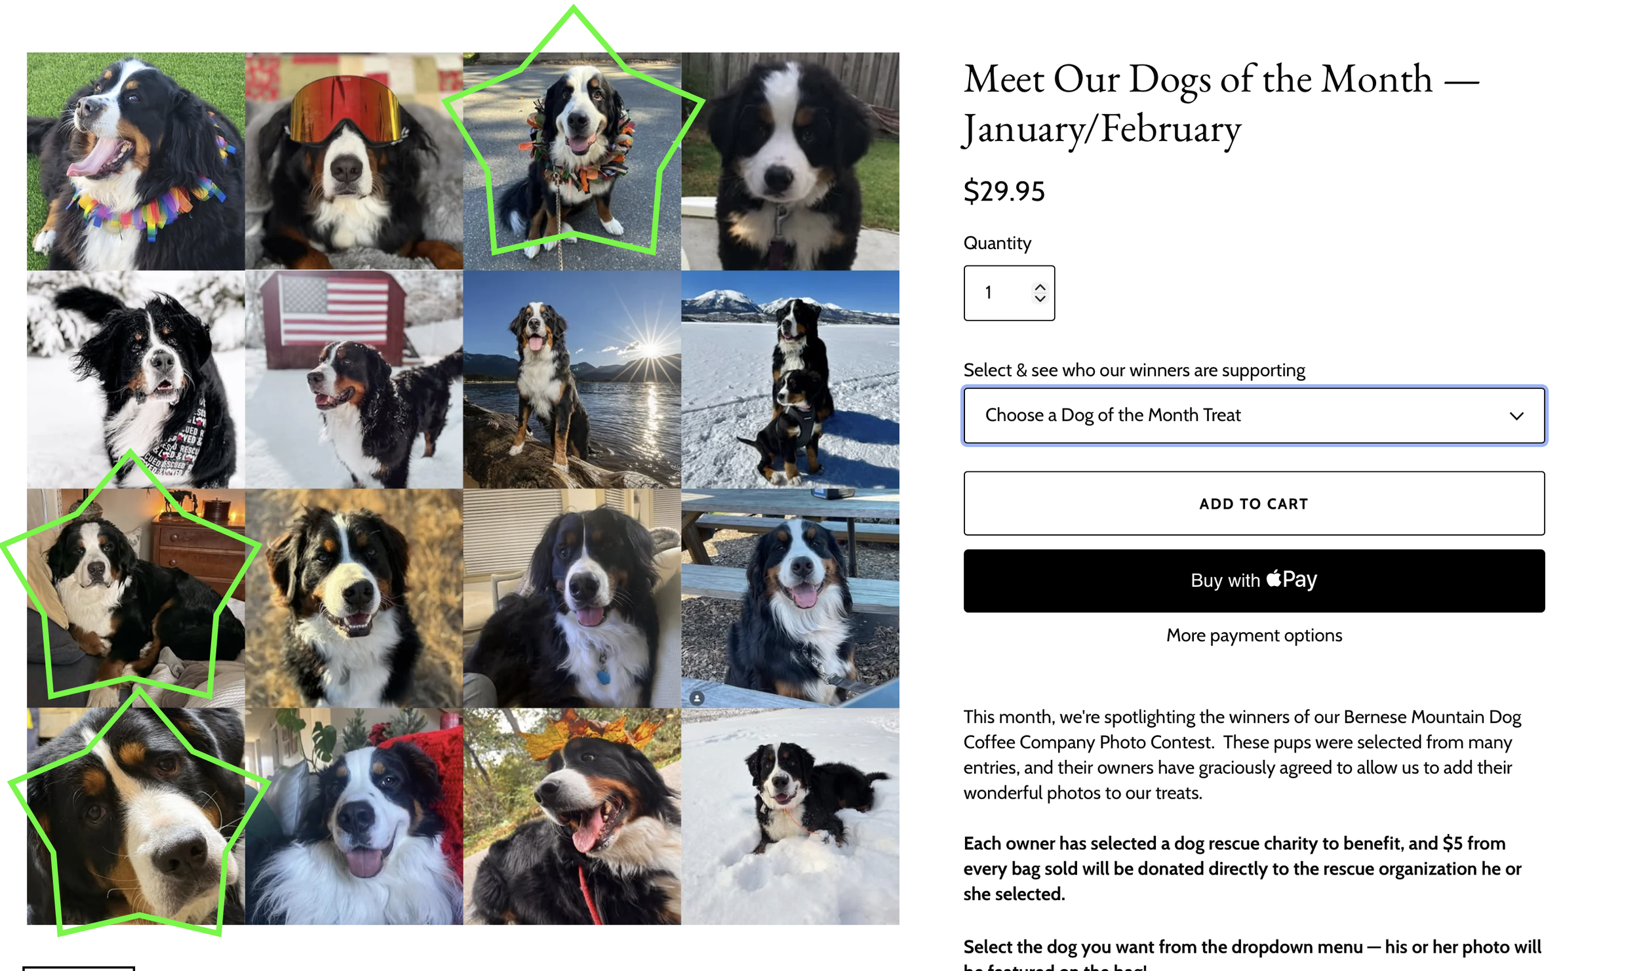The width and height of the screenshot is (1639, 971).
Task: Buy with Apple Pay
Action: (1254, 580)
